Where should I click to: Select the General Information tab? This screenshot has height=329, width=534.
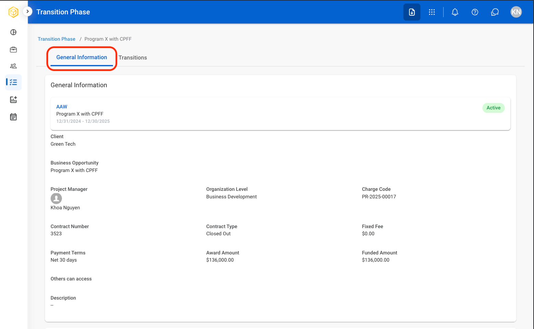(82, 57)
